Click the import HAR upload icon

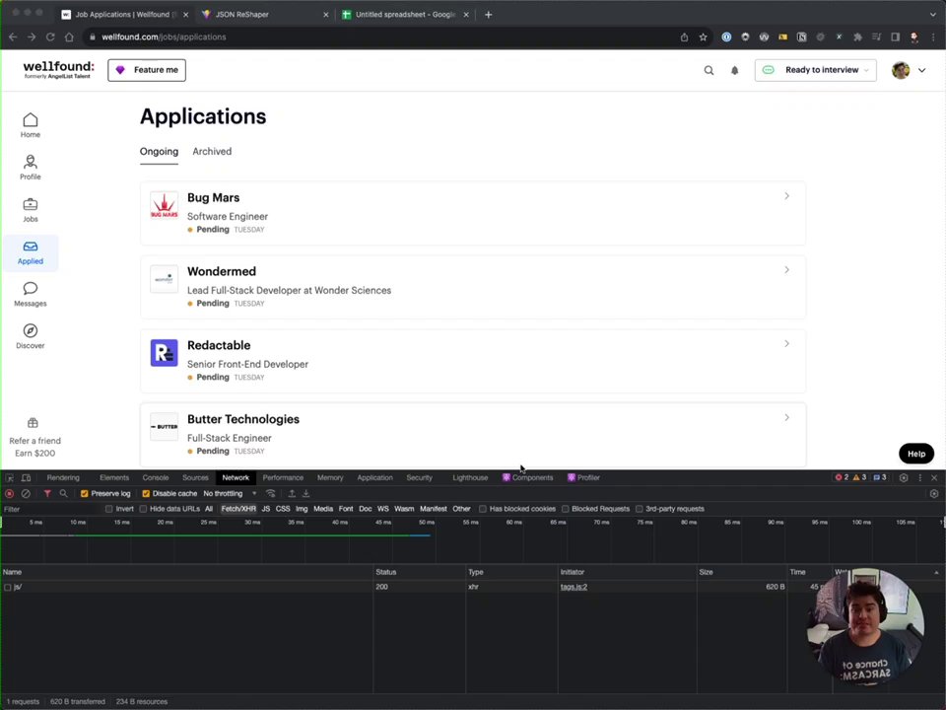pyautogui.click(x=292, y=493)
